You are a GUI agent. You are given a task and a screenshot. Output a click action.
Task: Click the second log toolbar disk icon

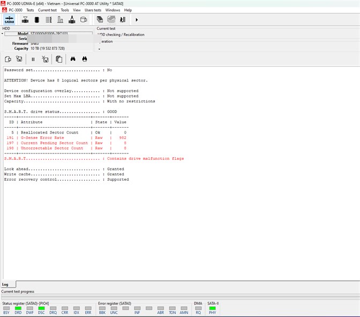pyautogui.click(x=19, y=59)
